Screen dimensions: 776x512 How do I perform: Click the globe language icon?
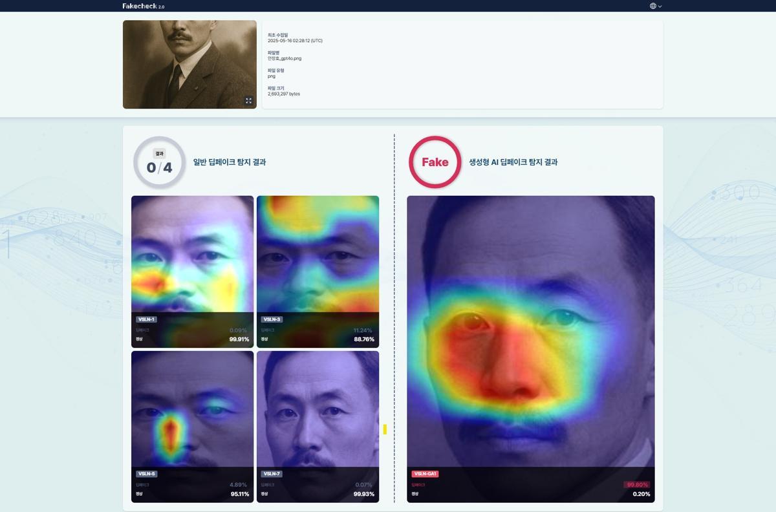pyautogui.click(x=653, y=6)
